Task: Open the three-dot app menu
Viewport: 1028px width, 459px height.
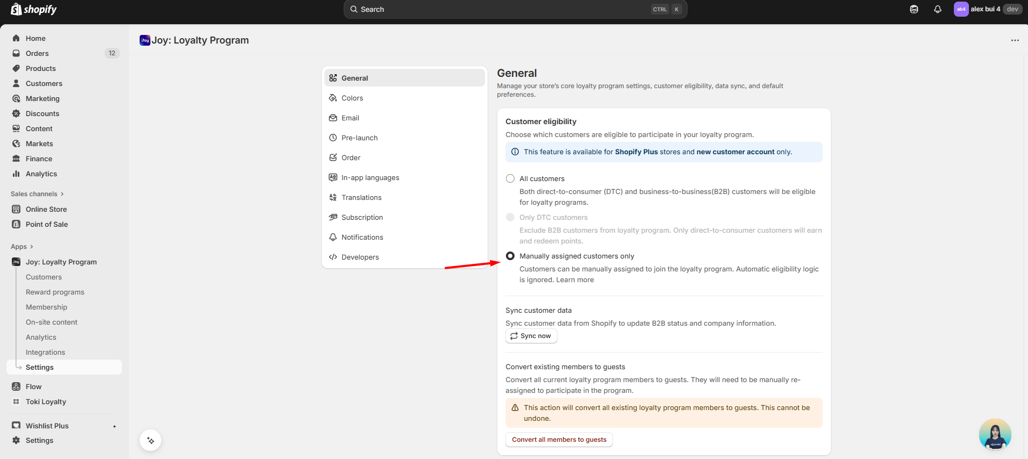Action: coord(1015,40)
